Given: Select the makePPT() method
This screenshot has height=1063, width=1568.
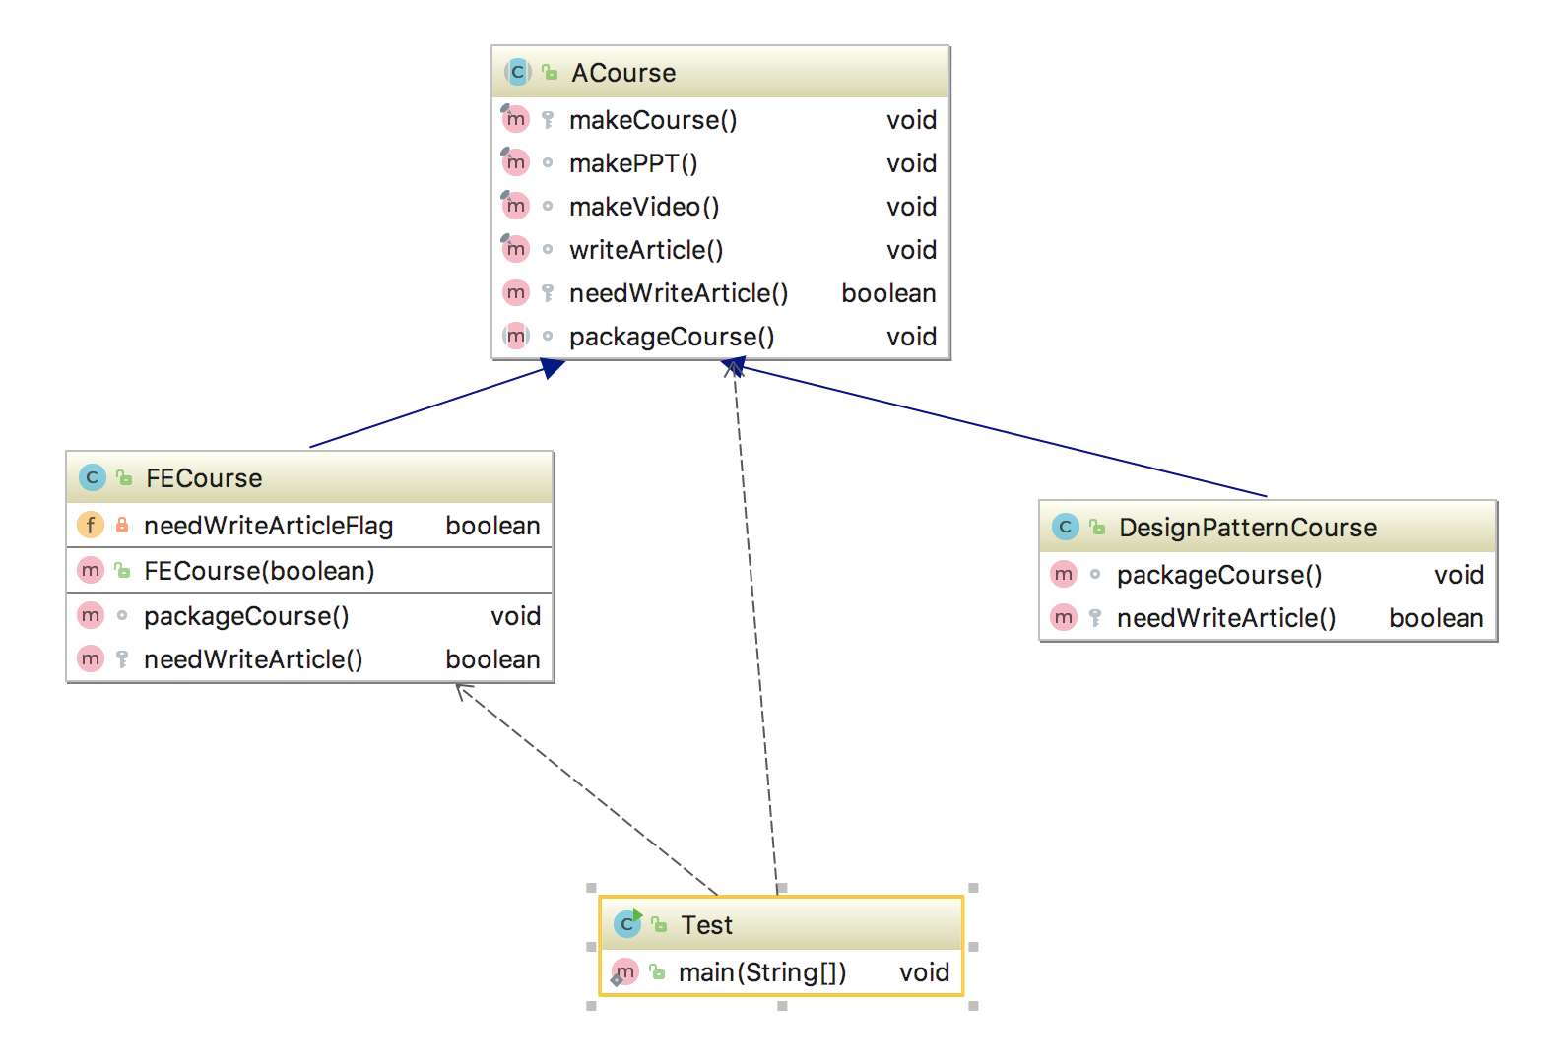Looking at the screenshot, I should pyautogui.click(x=720, y=163).
